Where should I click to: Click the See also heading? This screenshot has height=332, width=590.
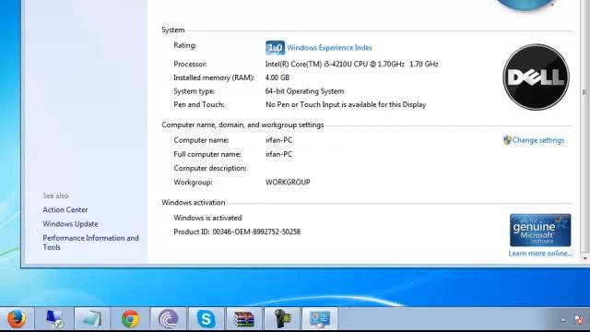55,196
